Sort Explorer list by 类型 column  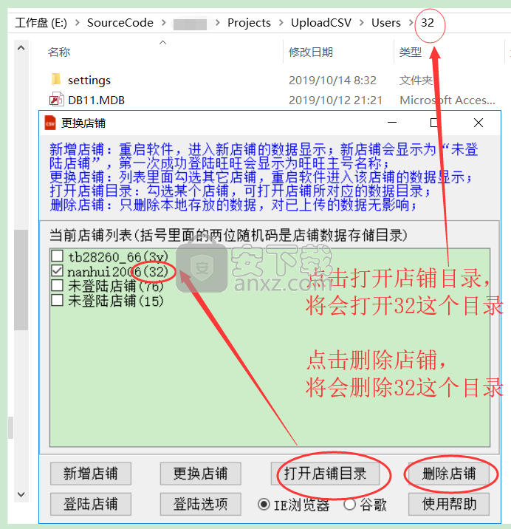411,52
